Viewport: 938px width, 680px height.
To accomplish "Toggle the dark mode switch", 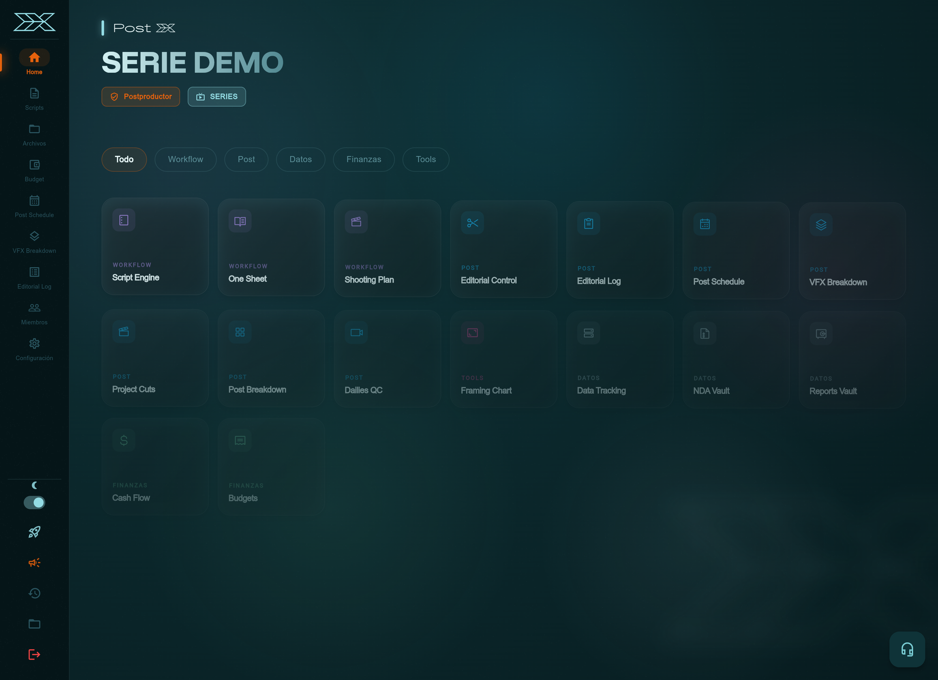I will pyautogui.click(x=34, y=502).
